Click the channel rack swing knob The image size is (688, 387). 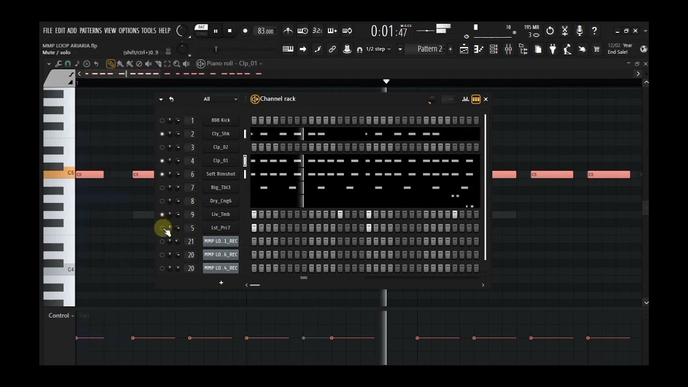click(x=432, y=100)
